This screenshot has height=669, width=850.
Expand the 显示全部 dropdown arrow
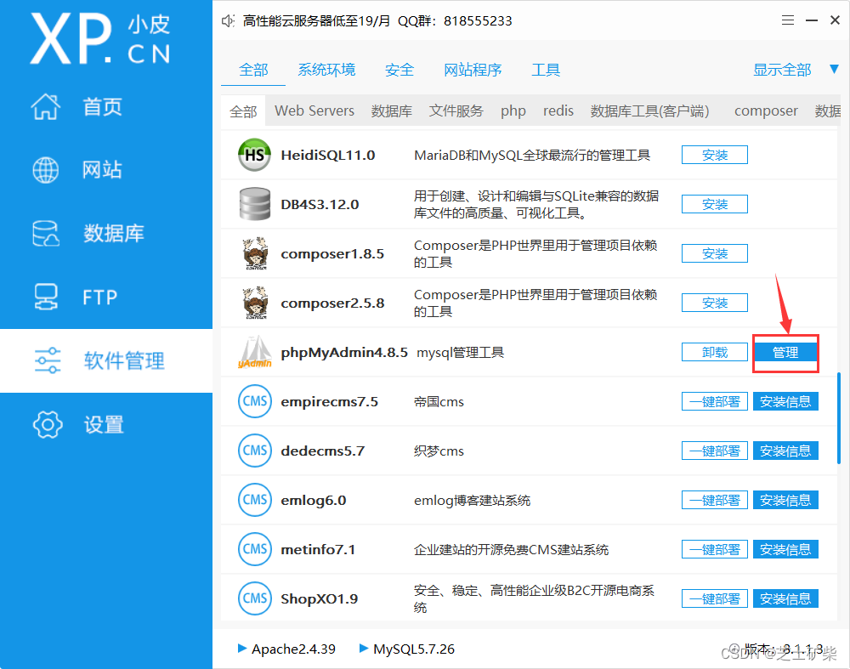pyautogui.click(x=835, y=70)
